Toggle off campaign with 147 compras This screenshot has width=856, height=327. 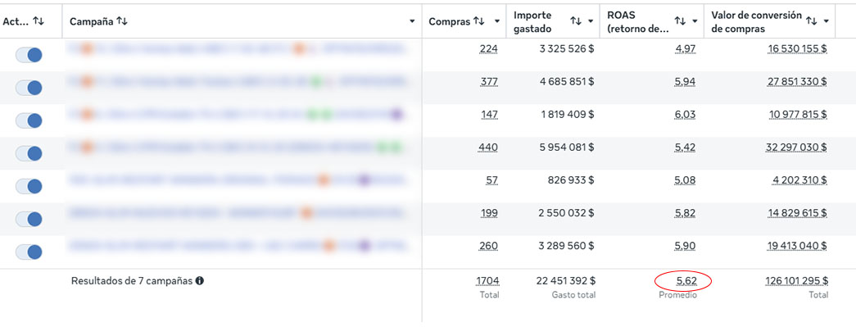coord(29,120)
